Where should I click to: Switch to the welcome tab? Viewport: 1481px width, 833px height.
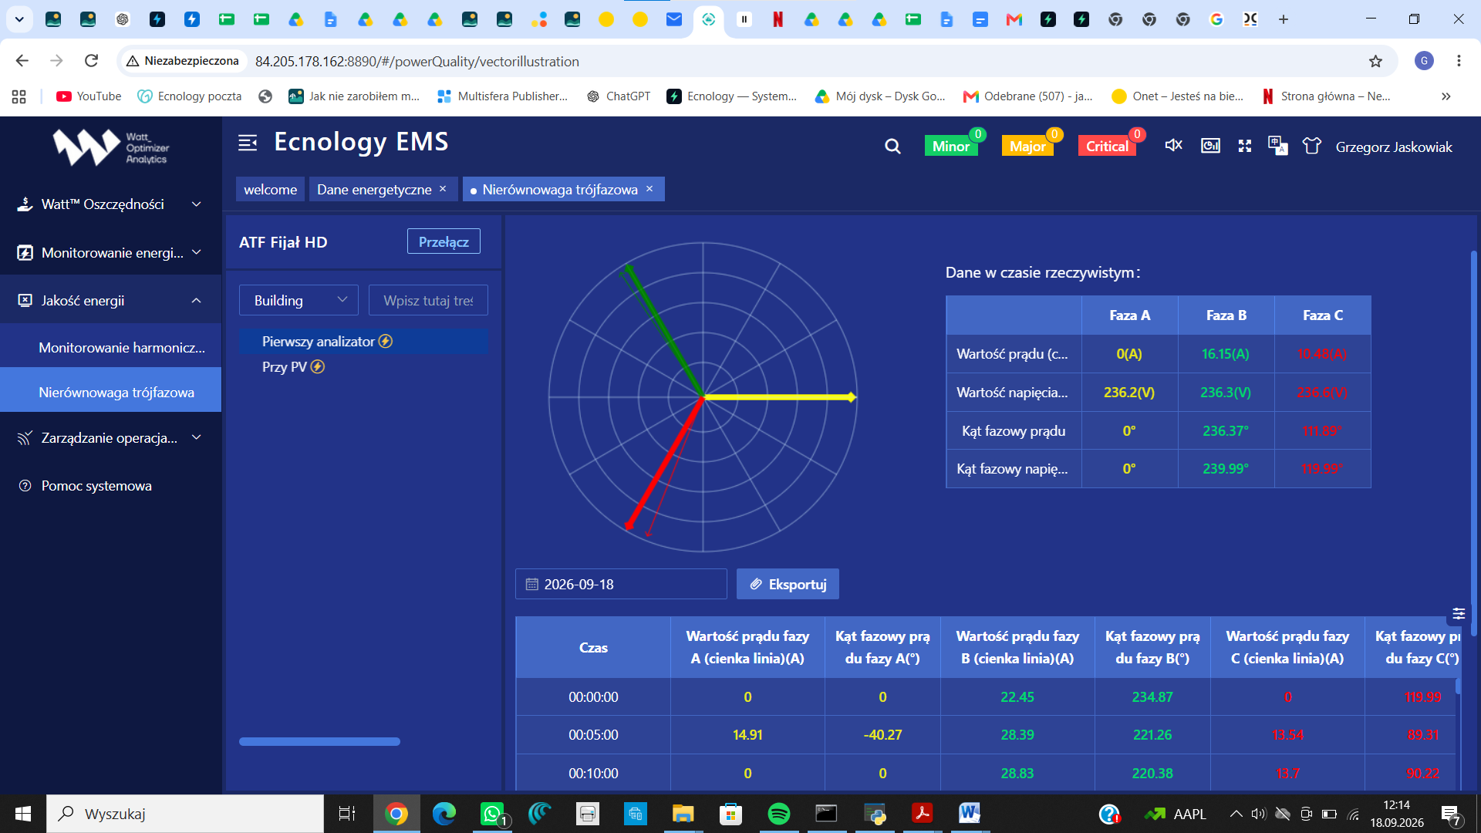pos(270,190)
